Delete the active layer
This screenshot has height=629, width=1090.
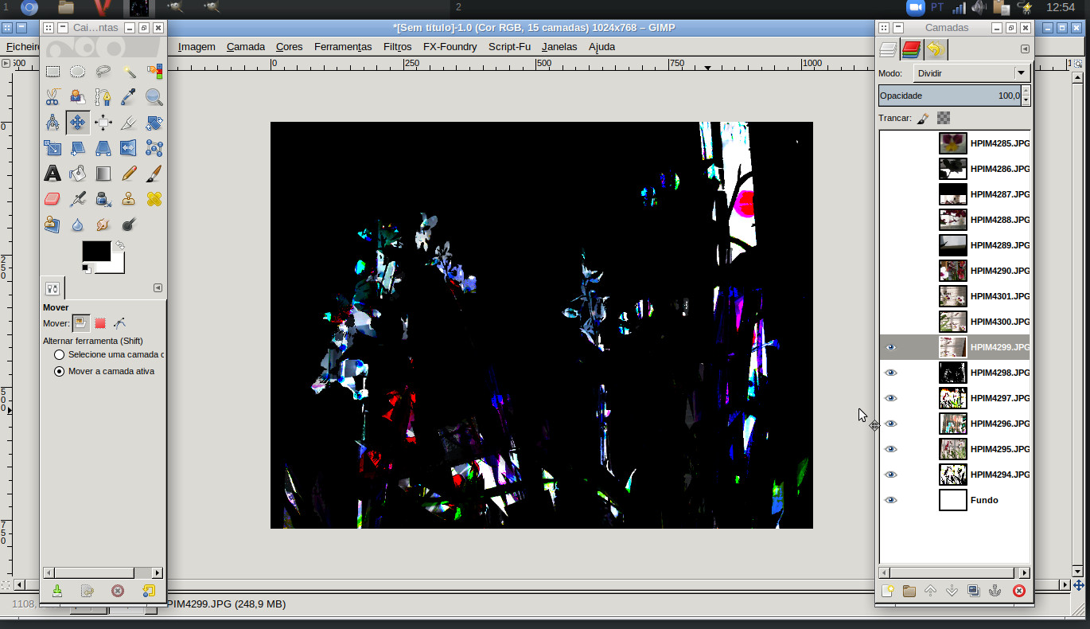(1018, 591)
